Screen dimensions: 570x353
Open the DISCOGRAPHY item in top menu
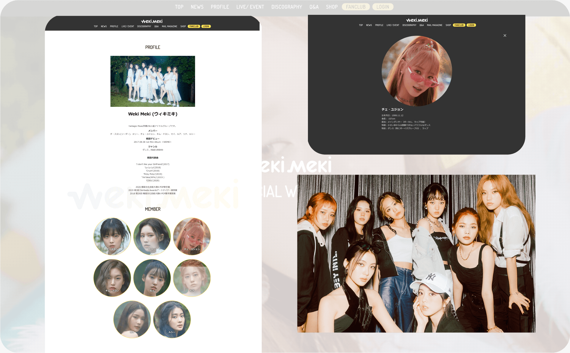point(287,7)
